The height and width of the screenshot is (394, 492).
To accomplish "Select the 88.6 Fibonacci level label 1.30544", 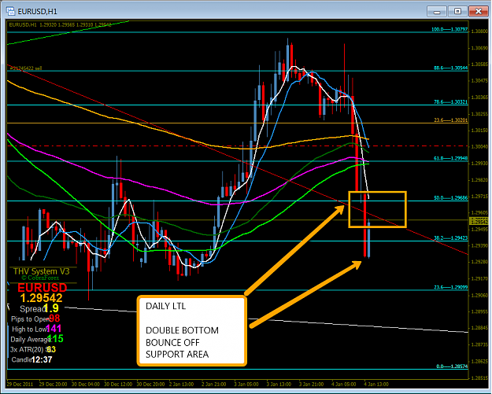I will click(450, 68).
